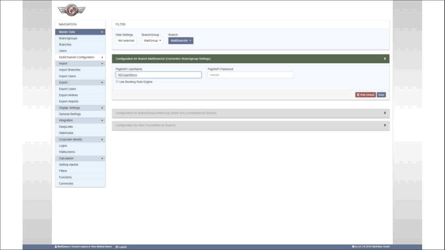Open the Branch MattBranchA dropdown
This screenshot has width=445, height=250.
(181, 41)
